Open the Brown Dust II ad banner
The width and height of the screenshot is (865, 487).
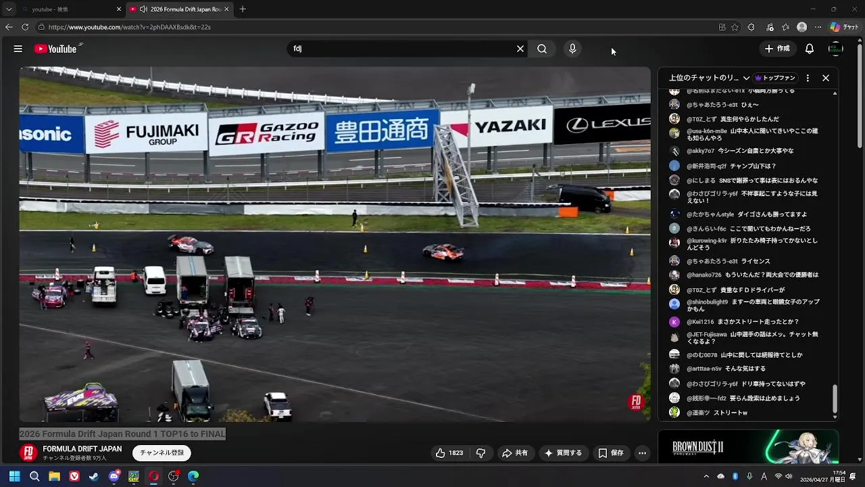748,446
